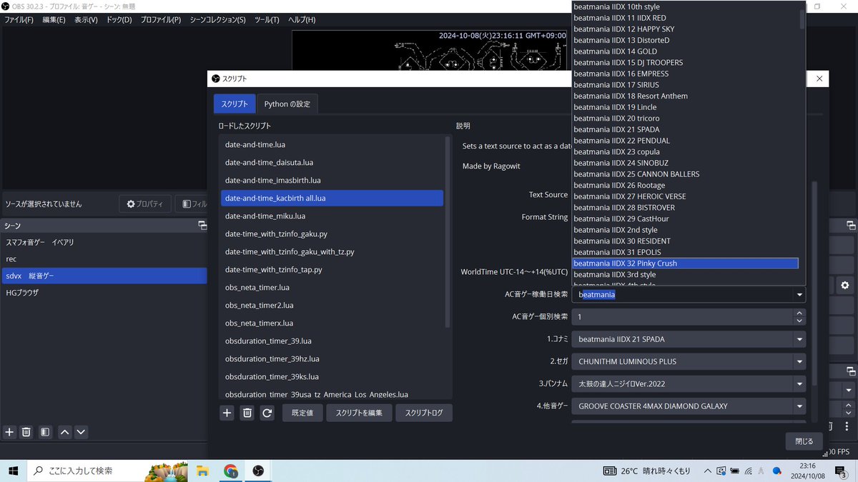This screenshot has width=858, height=482.
Task: Pop out the Scenes dock icon
Action: [202, 226]
